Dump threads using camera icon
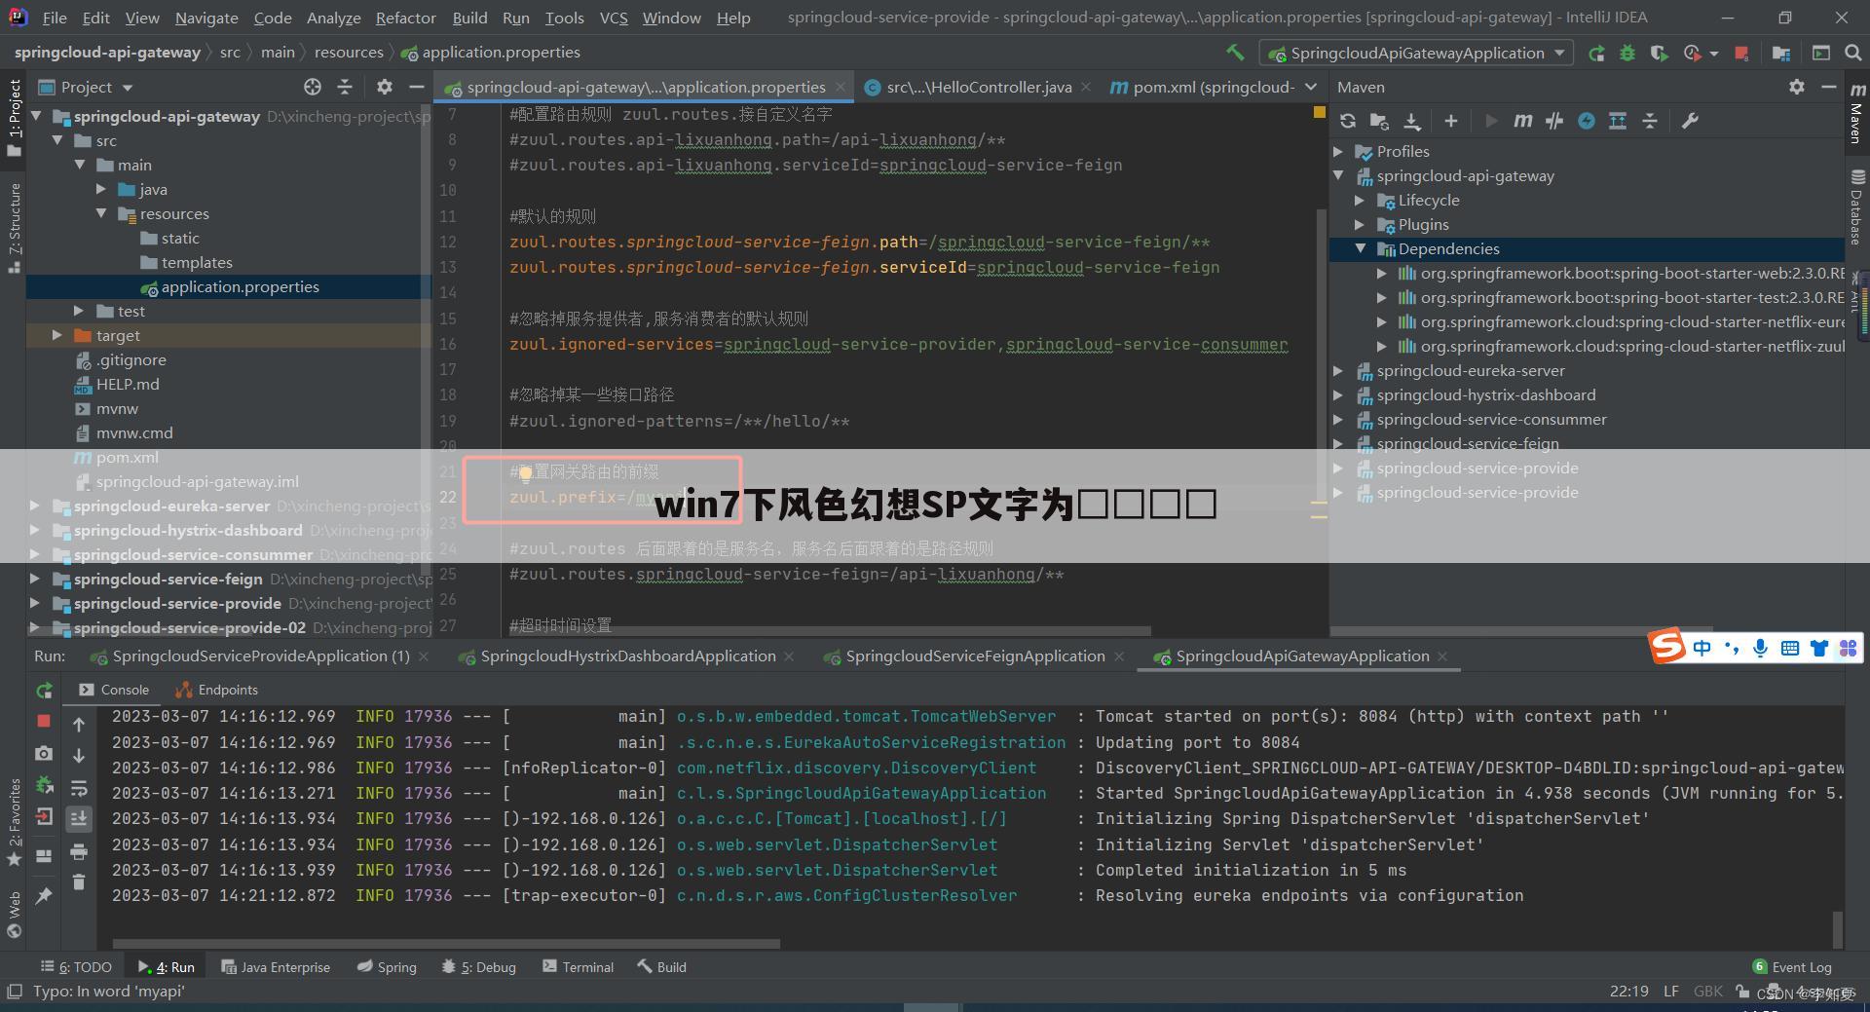The width and height of the screenshot is (1870, 1012). pyautogui.click(x=44, y=753)
